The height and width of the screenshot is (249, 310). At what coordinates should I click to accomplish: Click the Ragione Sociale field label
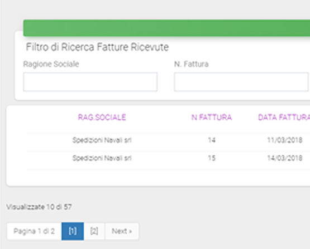51,64
